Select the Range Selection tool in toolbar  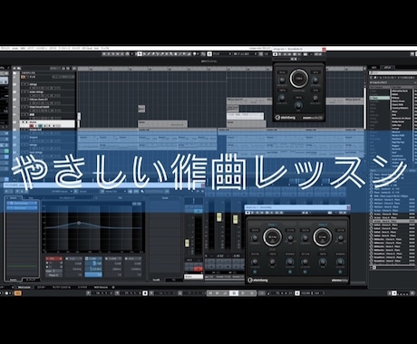[x=144, y=54]
